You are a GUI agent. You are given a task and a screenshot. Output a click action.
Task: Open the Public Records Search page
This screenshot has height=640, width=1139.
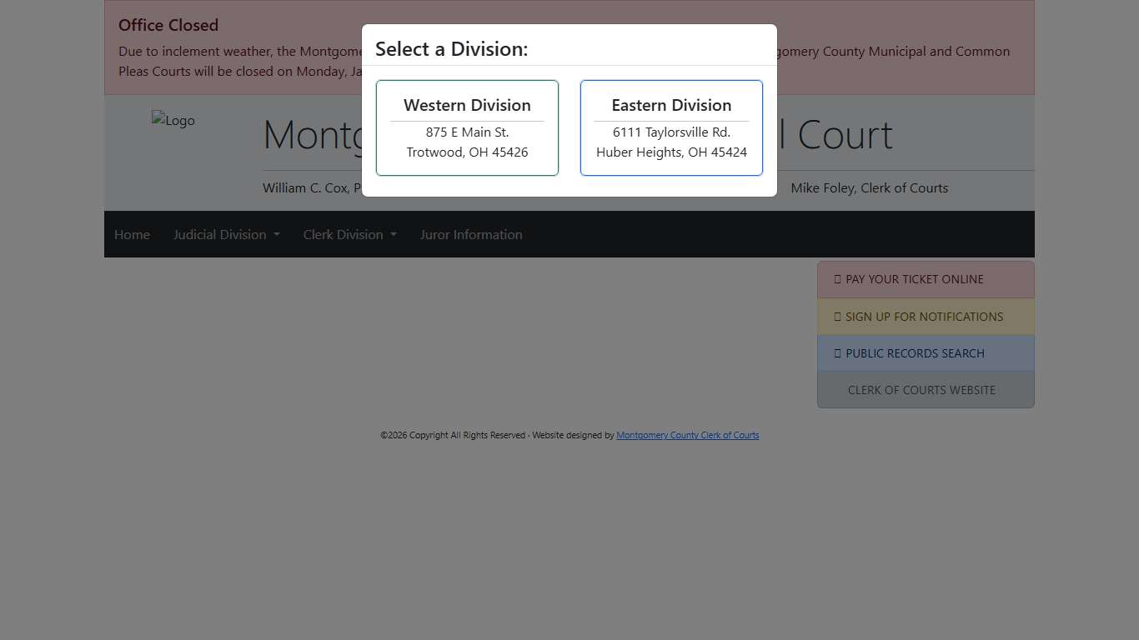coord(915,353)
